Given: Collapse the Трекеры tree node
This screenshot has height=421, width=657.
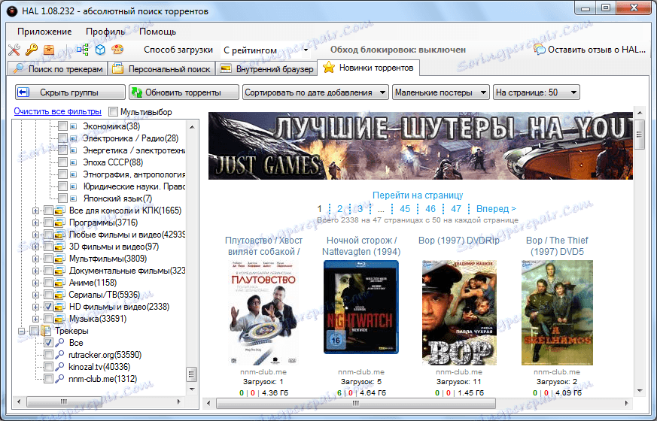Looking at the screenshot, I should pyautogui.click(x=22, y=331).
